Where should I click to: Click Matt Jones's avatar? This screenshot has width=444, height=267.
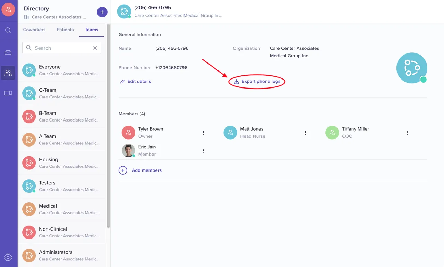tap(230, 133)
